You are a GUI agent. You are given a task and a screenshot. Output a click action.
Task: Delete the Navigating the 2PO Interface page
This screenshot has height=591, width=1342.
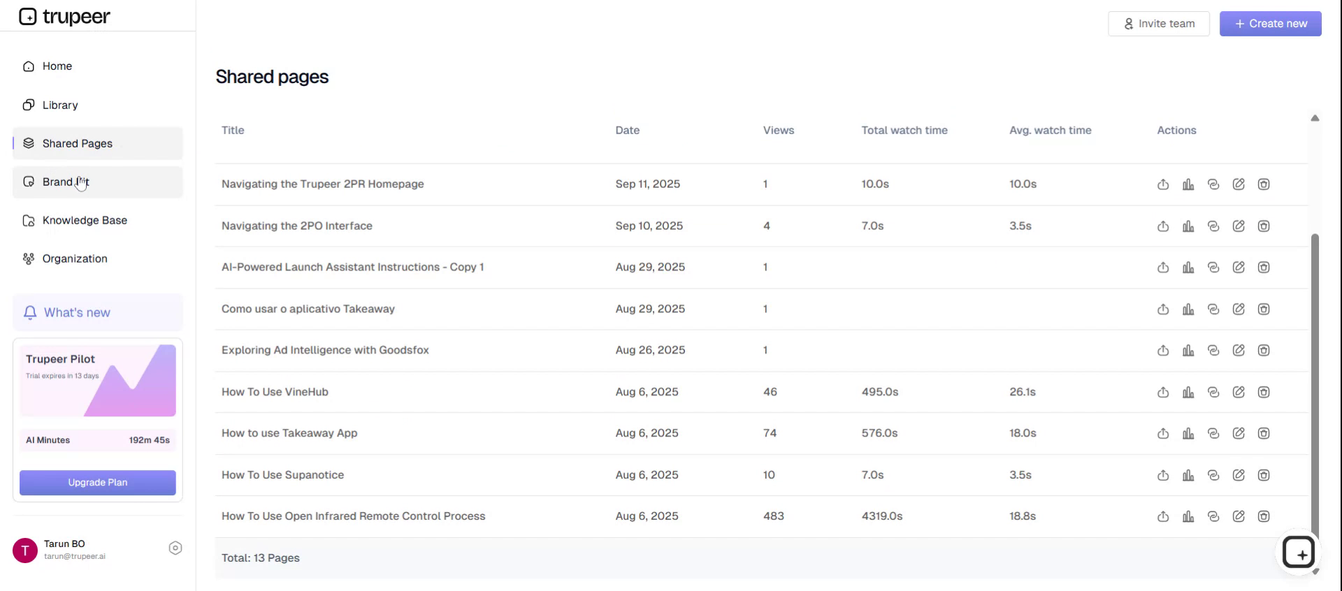1264,226
